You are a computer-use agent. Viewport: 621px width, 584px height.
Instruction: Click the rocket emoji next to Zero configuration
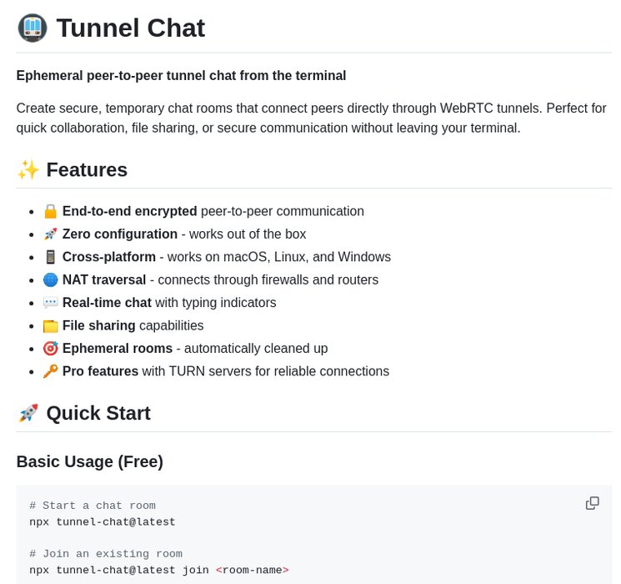tap(51, 234)
